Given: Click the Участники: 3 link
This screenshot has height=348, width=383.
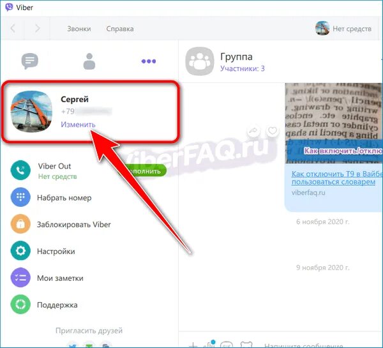Looking at the screenshot, I should (243, 68).
